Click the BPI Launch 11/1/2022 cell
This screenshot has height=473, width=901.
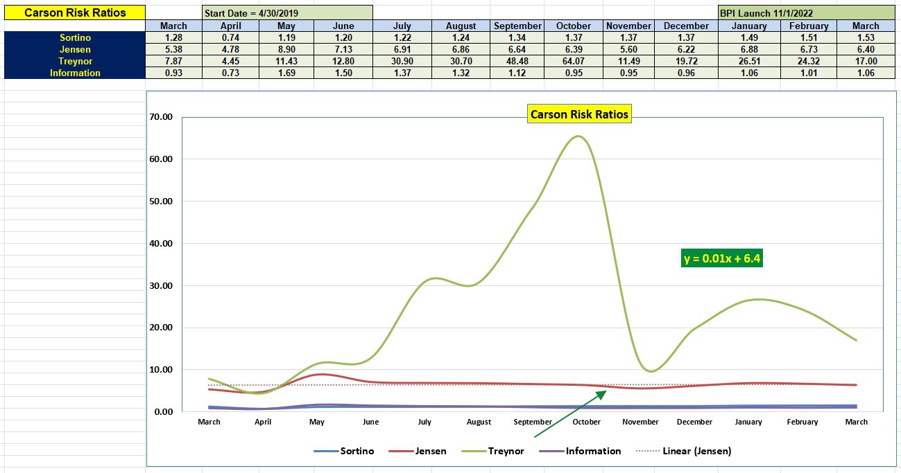tap(777, 12)
